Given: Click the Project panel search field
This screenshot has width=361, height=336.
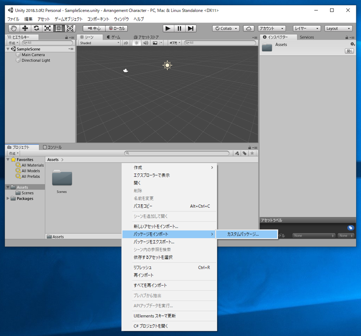Looking at the screenshot, I should [177, 153].
